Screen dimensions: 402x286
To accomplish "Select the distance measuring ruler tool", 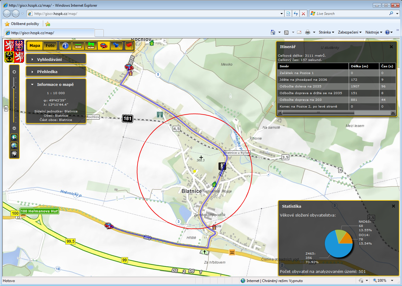I will point(78,46).
